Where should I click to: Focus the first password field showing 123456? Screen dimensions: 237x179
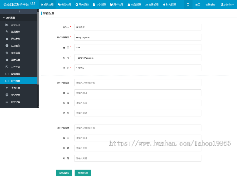pyautogui.click(x=138, y=68)
